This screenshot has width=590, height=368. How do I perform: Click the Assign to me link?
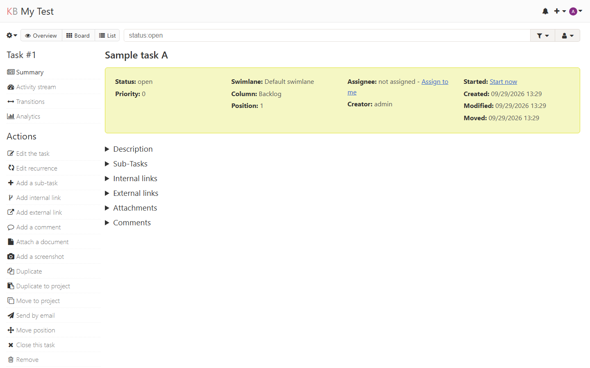pyautogui.click(x=435, y=82)
